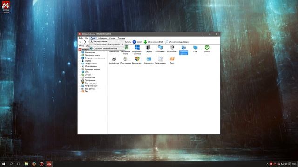Choose Отправить отчёт в FinalWire entry
Image resolution: width=298 pixels, height=167 pixels.
pyautogui.click(x=107, y=48)
